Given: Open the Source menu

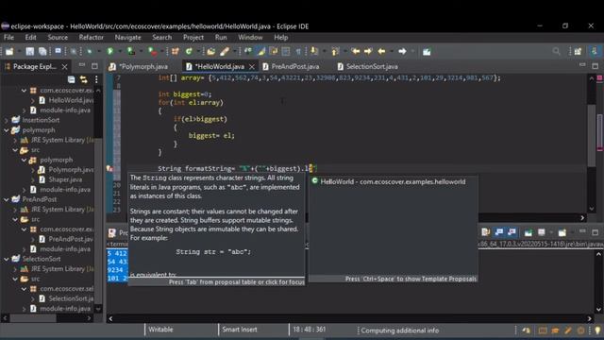Looking at the screenshot, I should [58, 38].
